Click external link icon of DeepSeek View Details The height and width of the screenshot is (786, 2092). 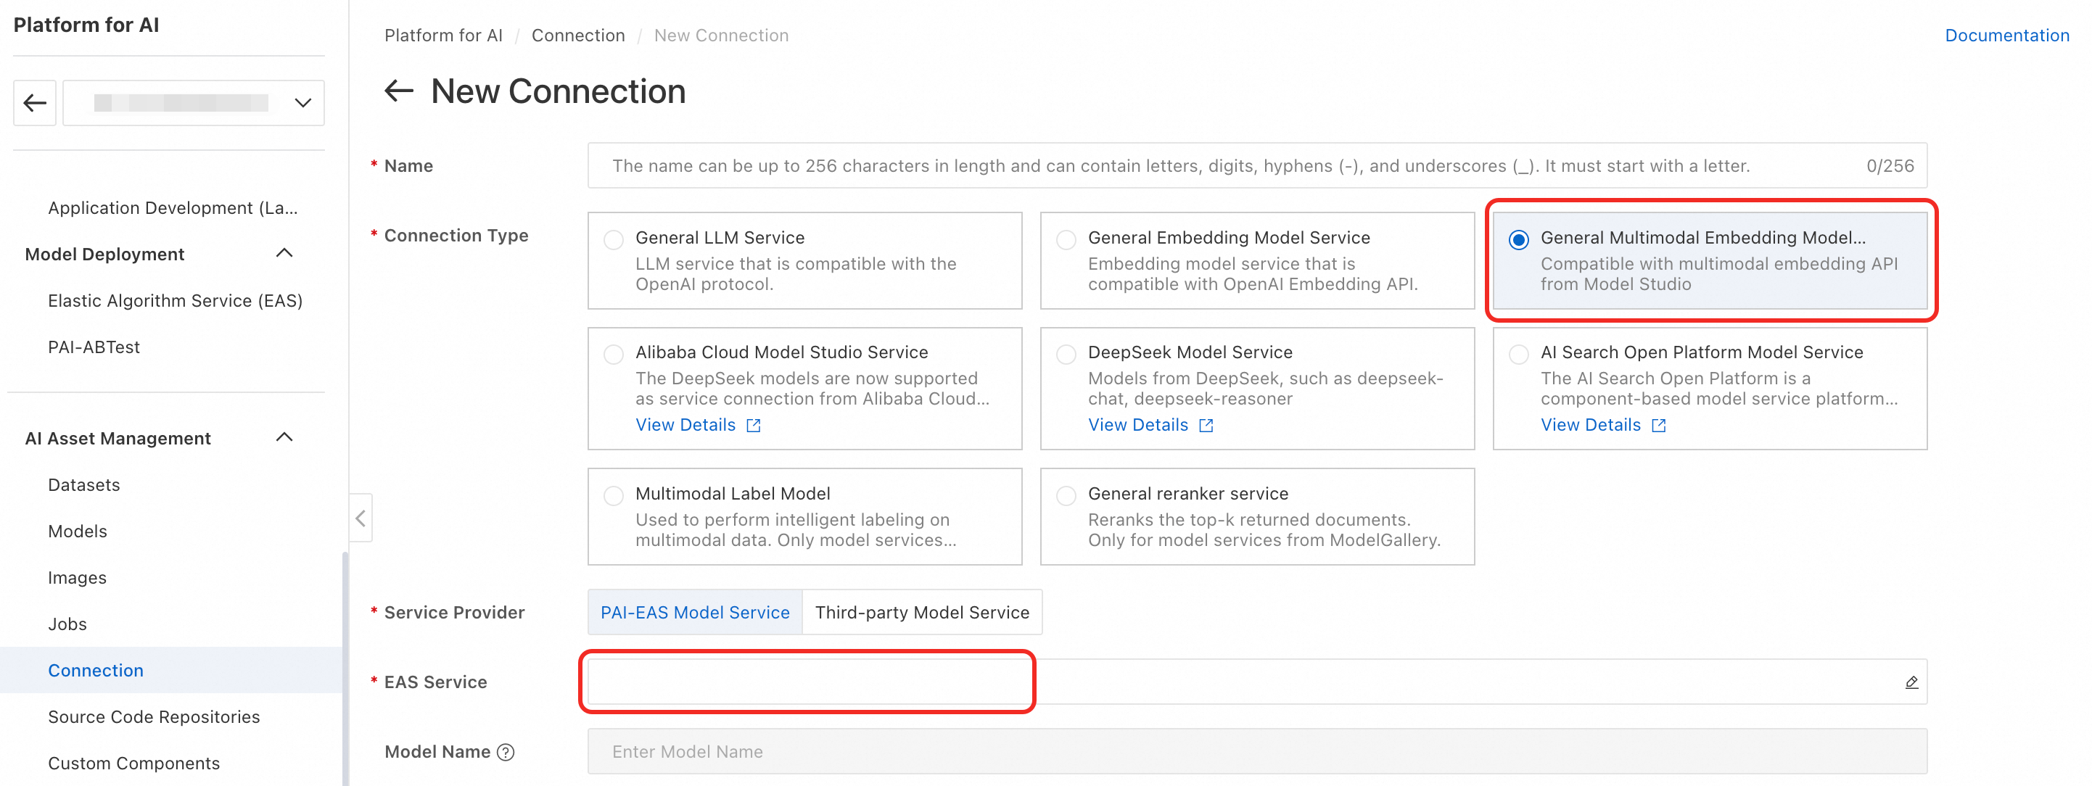pyautogui.click(x=1206, y=426)
